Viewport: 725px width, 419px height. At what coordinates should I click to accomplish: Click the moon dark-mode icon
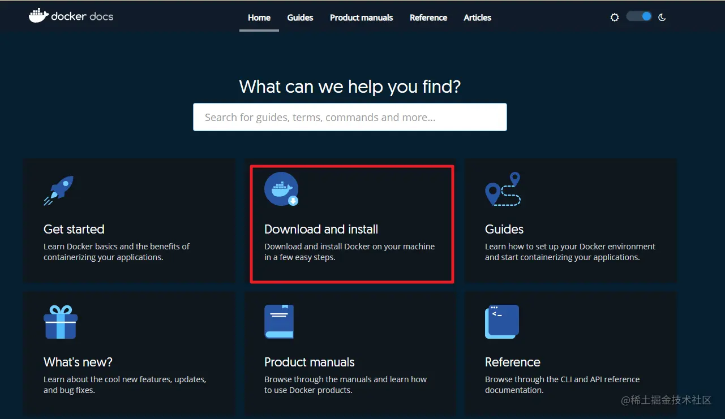662,18
